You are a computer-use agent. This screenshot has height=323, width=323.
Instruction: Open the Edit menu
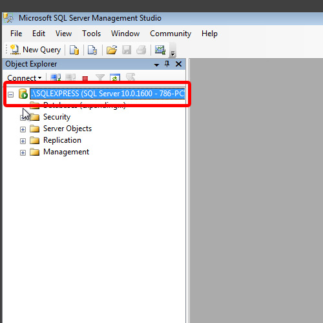coord(39,34)
